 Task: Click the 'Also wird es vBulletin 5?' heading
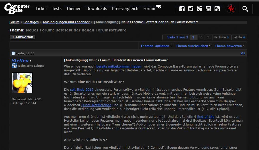click(x=85, y=140)
